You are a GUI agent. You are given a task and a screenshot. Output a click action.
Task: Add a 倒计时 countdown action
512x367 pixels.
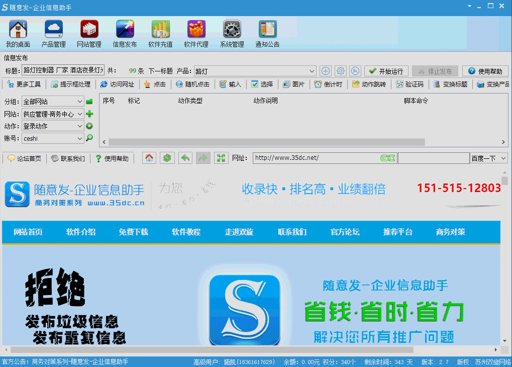point(328,84)
